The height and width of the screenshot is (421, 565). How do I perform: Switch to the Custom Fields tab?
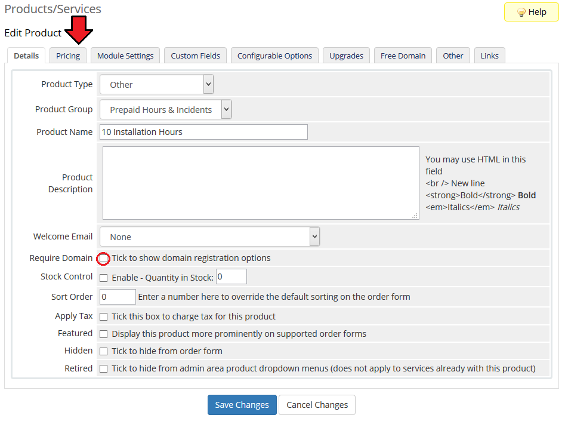pyautogui.click(x=195, y=56)
